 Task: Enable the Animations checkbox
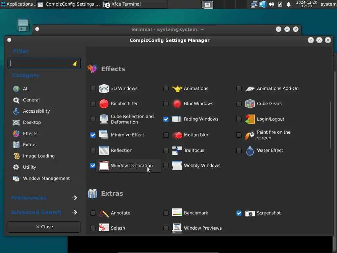[166, 88]
